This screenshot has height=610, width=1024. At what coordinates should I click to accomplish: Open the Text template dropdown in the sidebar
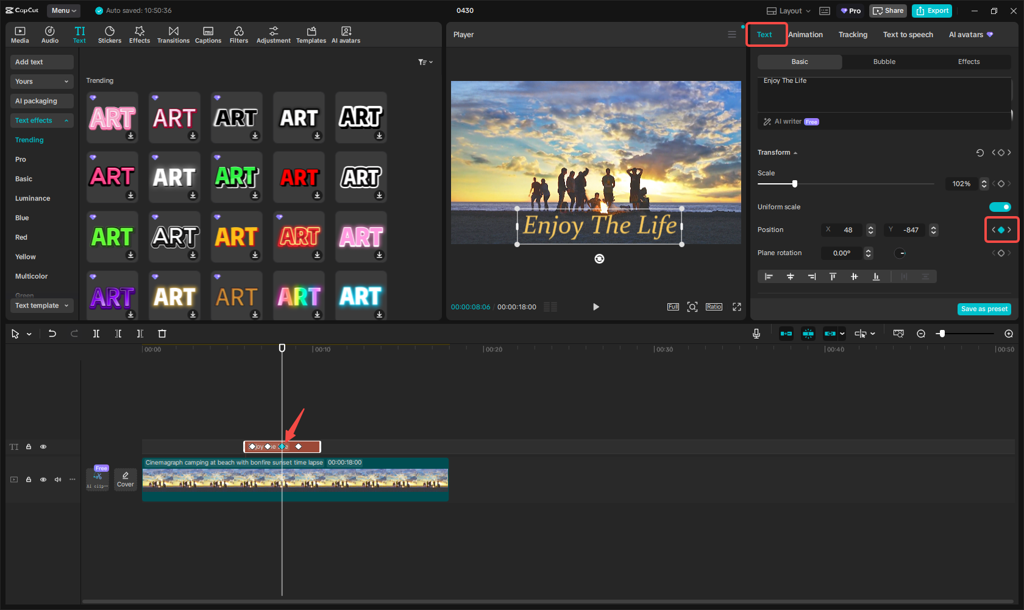tap(41, 305)
